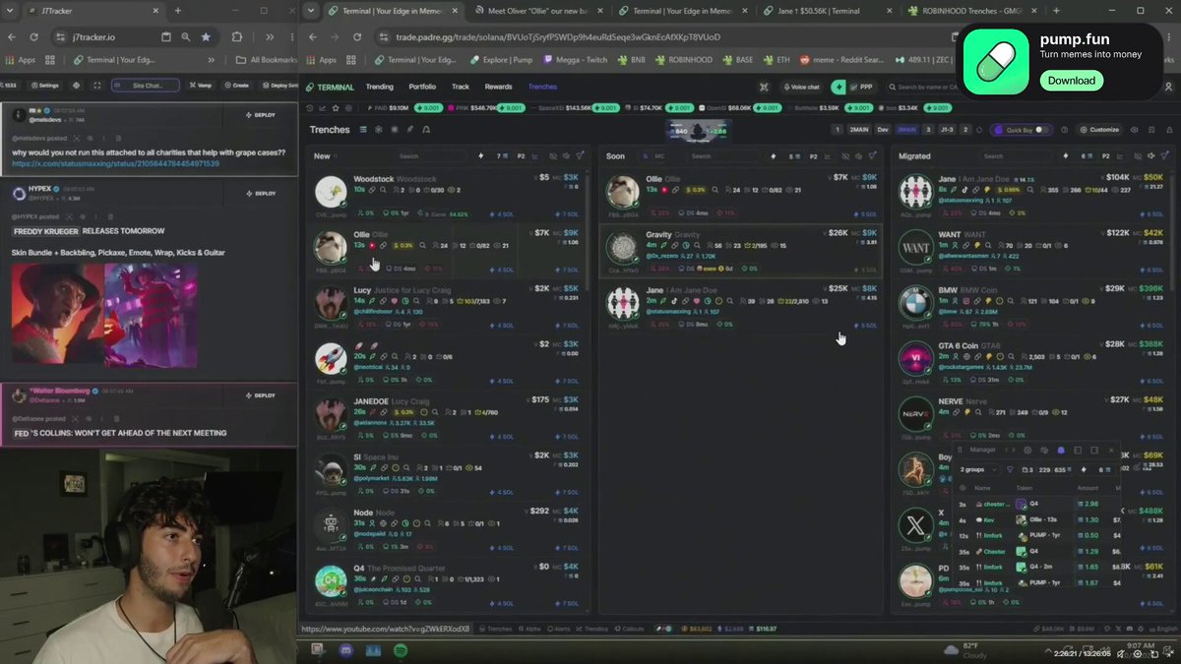Select the Dev wallet preset

pyautogui.click(x=882, y=130)
